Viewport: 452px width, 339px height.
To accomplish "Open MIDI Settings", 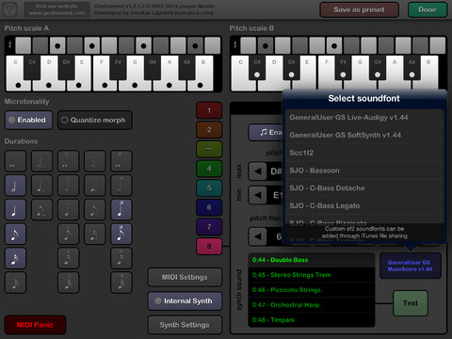I will [x=185, y=277].
